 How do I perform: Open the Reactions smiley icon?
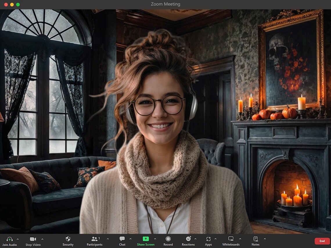click(188, 239)
